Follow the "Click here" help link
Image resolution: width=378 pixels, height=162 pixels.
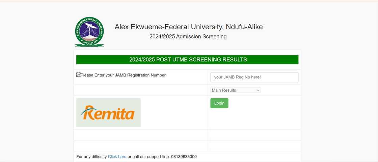coord(117,157)
